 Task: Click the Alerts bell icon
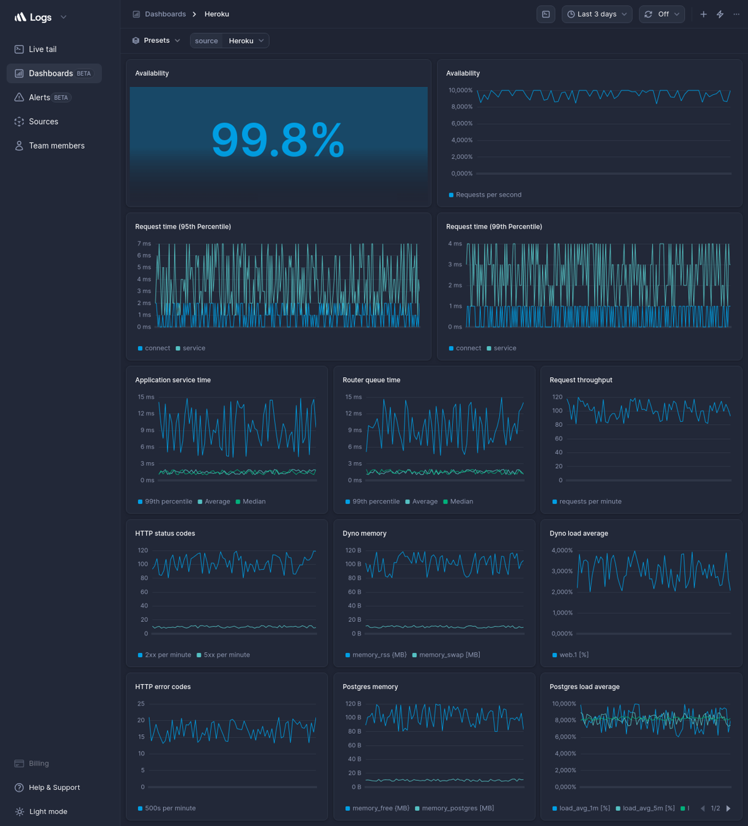coord(19,97)
